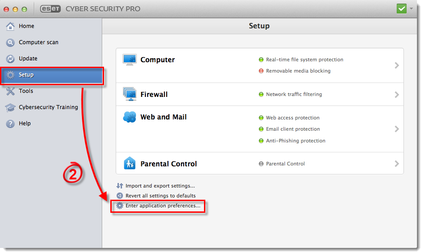Toggle Real-time file system protection status
Screen dimensions: 421x252
pyautogui.click(x=261, y=60)
